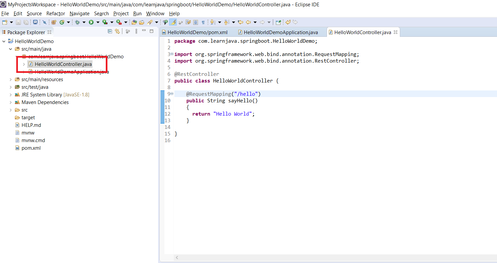Click Pin Editor icon in toolbar
Image resolution: width=497 pixels, height=263 pixels.
pyautogui.click(x=279, y=22)
